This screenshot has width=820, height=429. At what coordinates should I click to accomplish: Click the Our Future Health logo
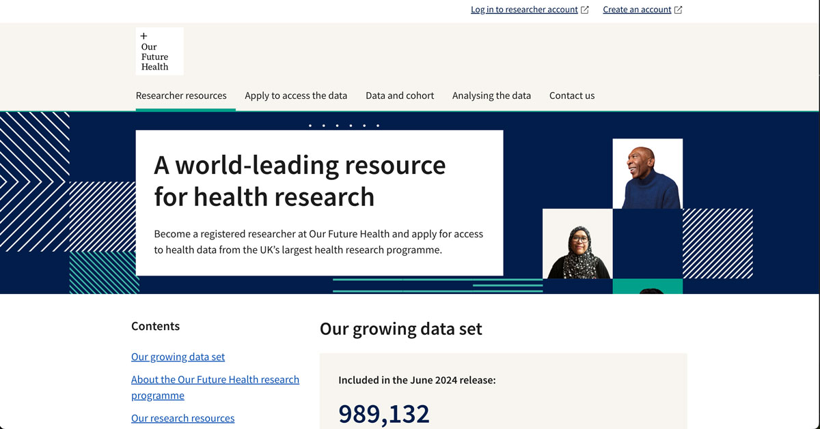[x=160, y=51]
